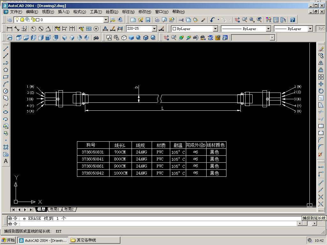Image resolution: width=327 pixels, height=245 pixels.
Task: Expand the ISO-25 dimension style dropdown
Action: (x=154, y=28)
